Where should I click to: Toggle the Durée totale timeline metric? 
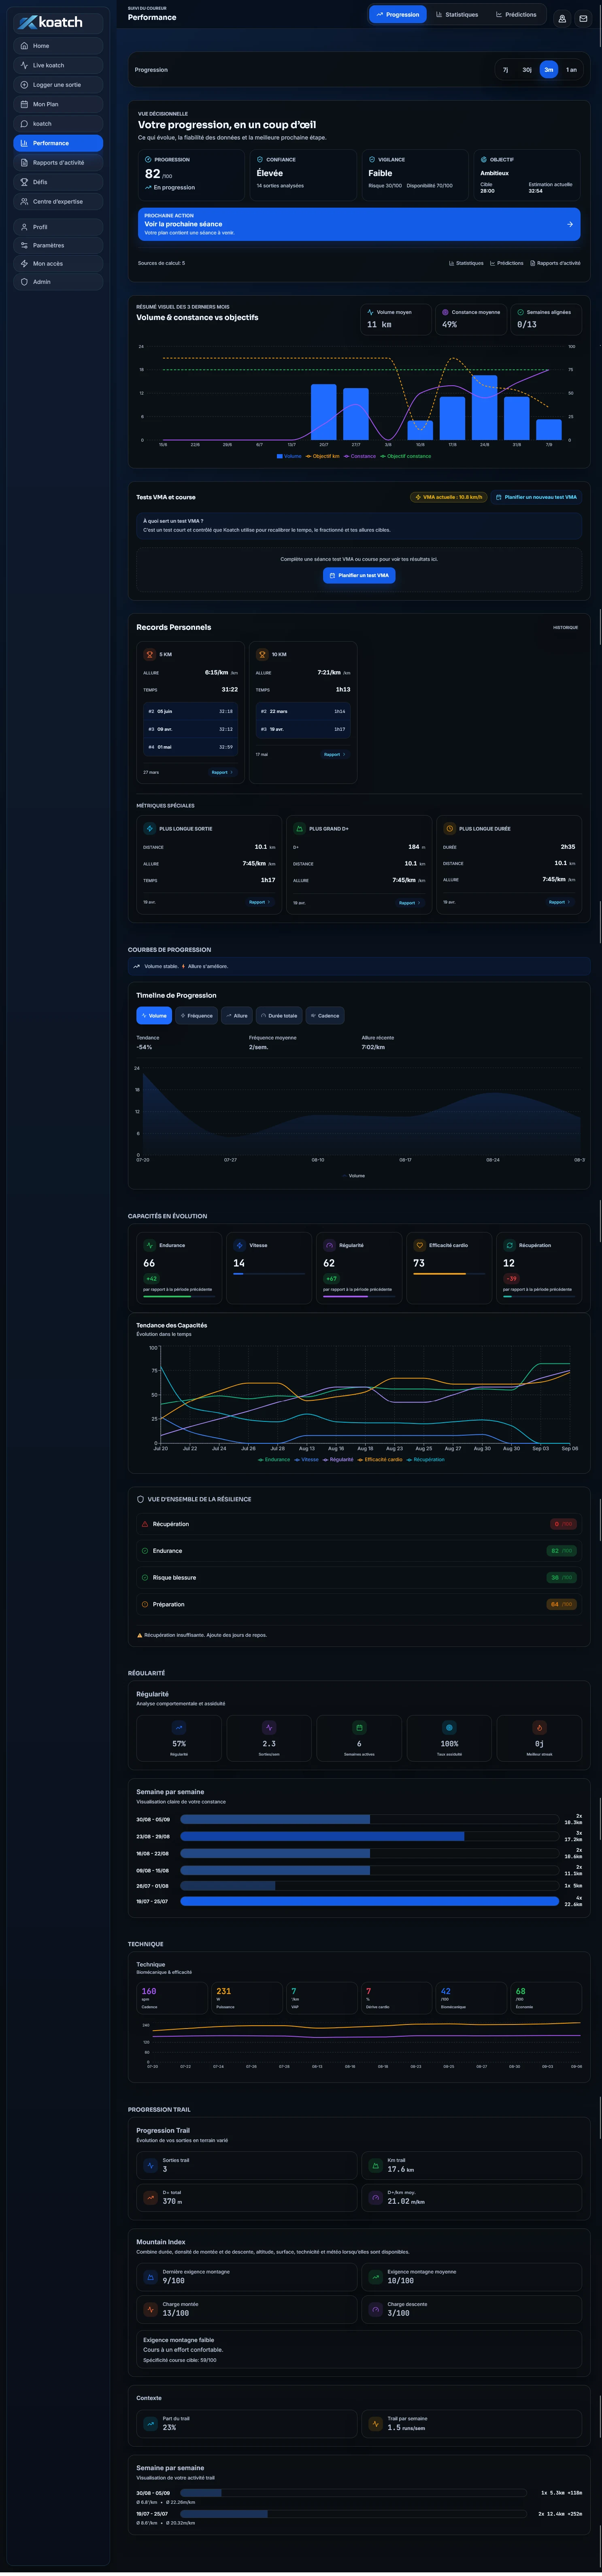pyautogui.click(x=279, y=1015)
